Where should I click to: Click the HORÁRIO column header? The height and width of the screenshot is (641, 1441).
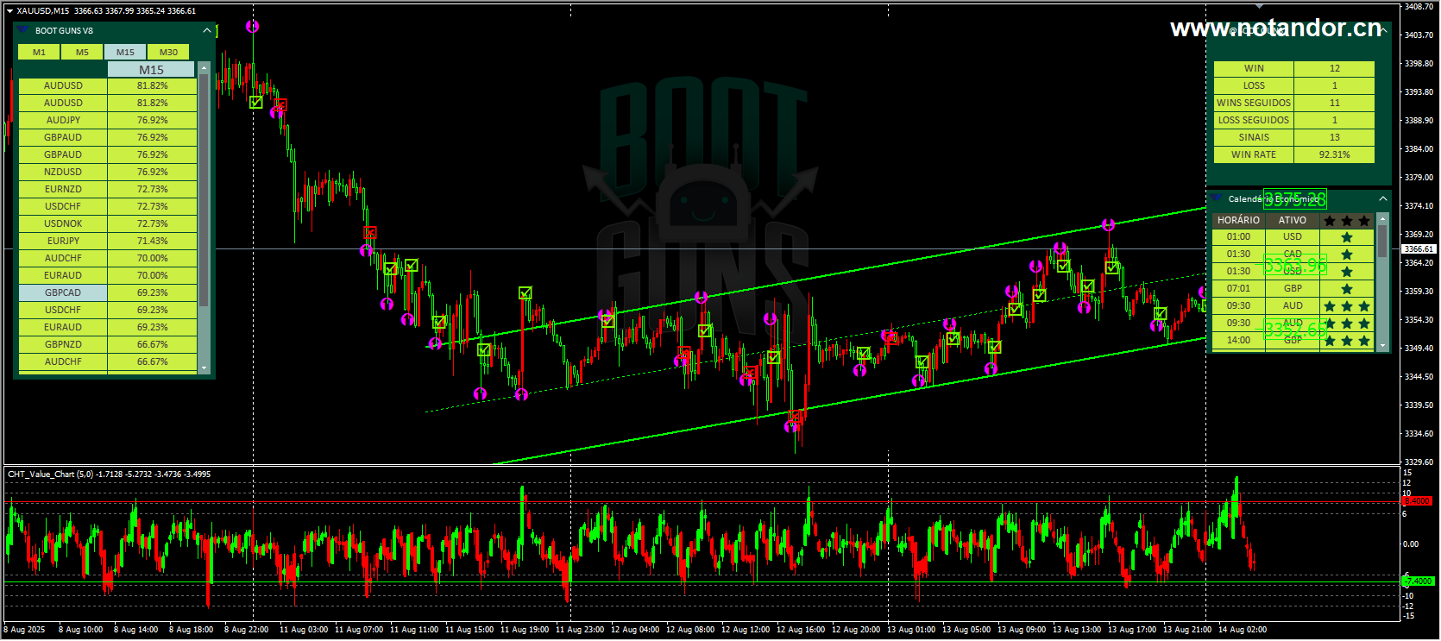(x=1238, y=220)
